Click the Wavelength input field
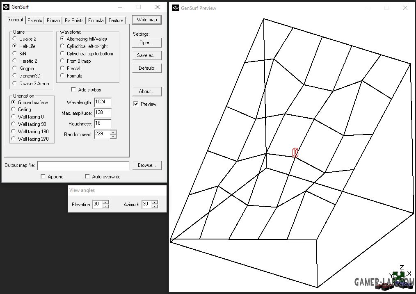Screen dimensions: 416x294 (103, 102)
